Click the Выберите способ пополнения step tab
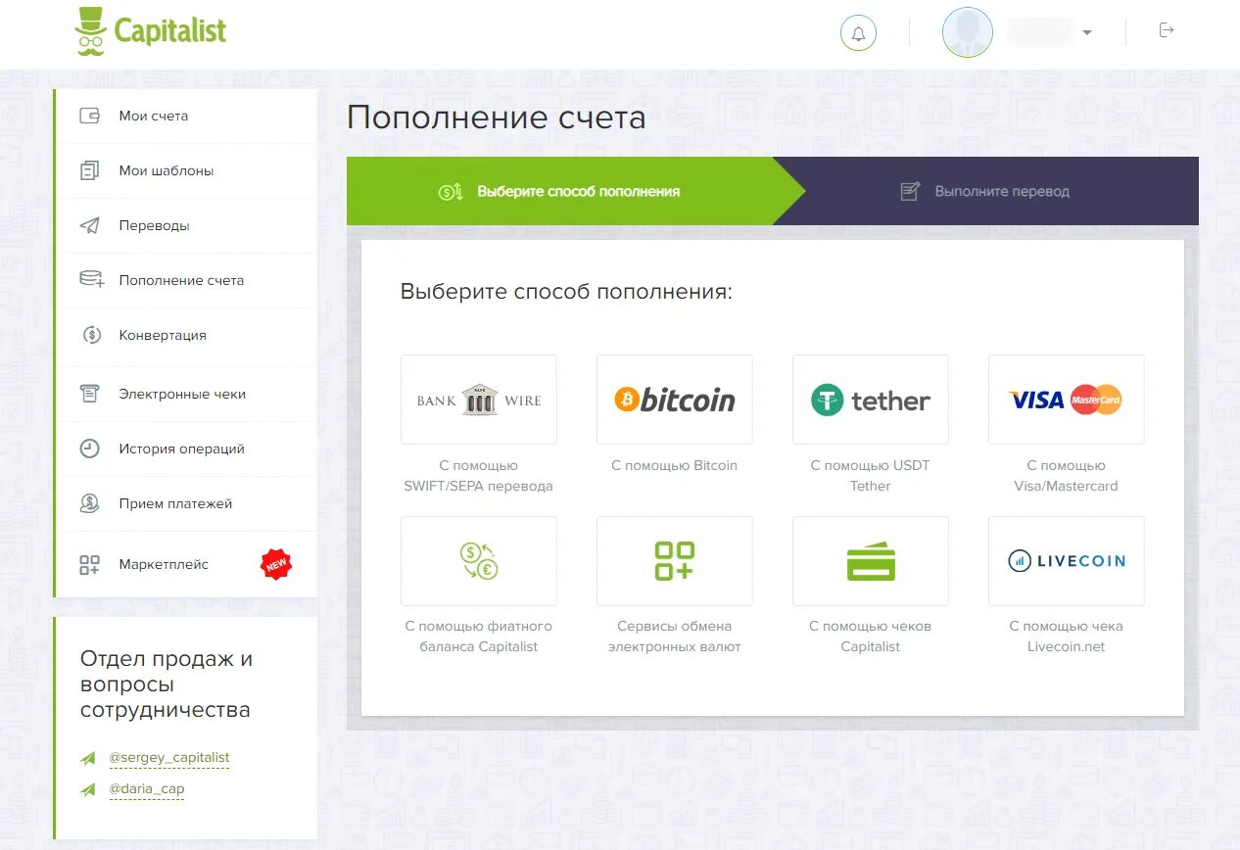1240x850 pixels. pos(575,191)
